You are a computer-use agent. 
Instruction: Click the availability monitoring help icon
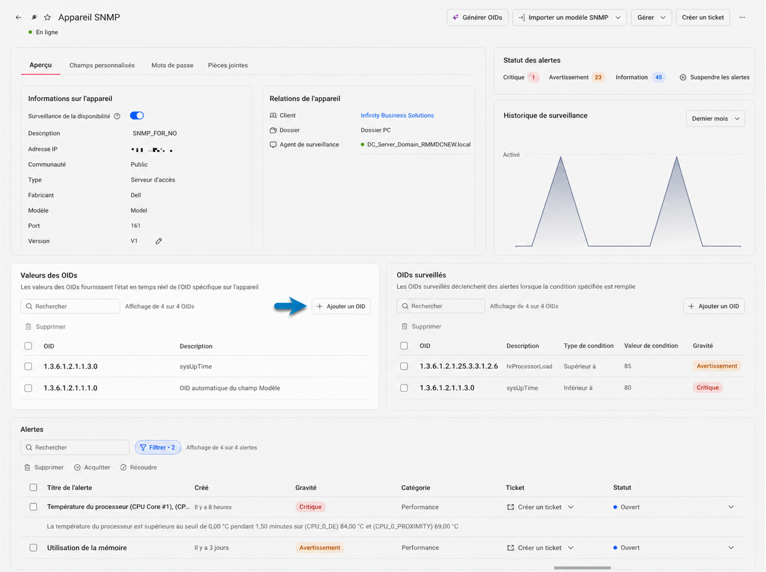pyautogui.click(x=117, y=116)
